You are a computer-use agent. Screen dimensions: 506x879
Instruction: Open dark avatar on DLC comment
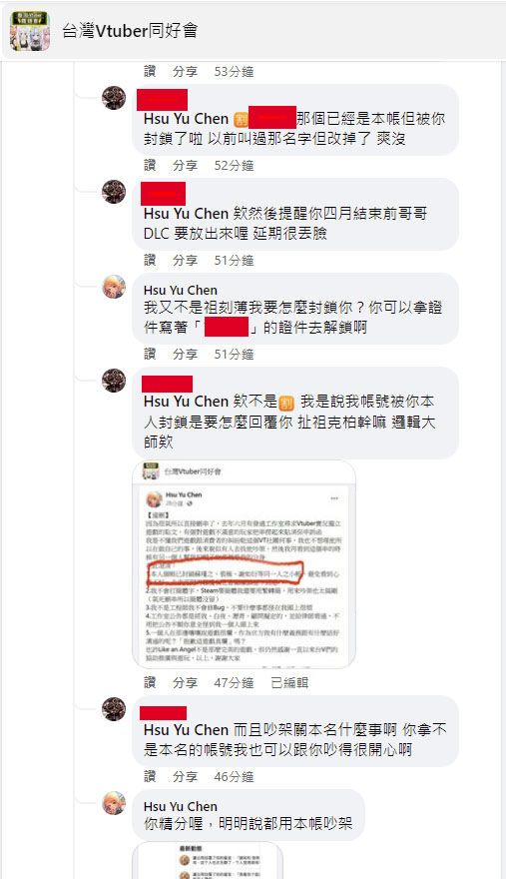(x=114, y=192)
